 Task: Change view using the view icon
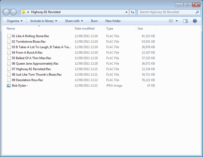[x=171, y=21]
